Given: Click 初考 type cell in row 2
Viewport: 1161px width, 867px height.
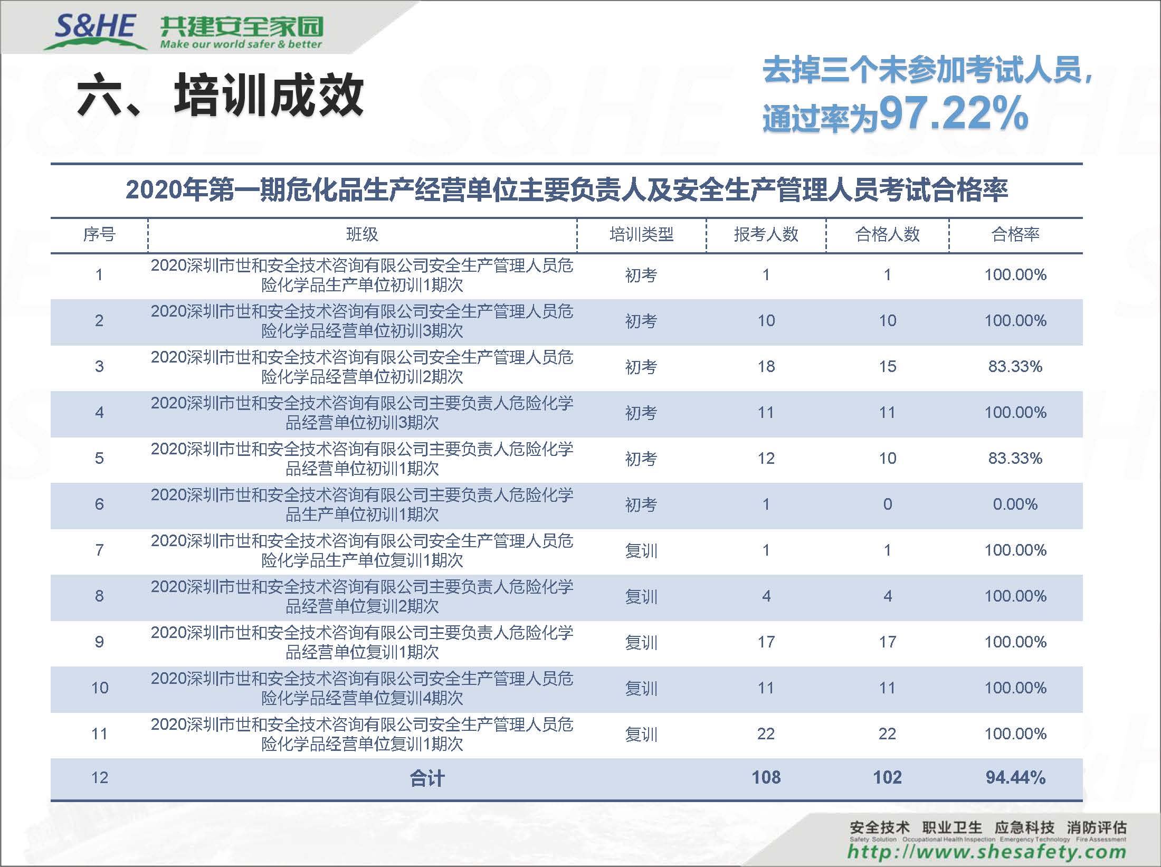Looking at the screenshot, I should [641, 321].
